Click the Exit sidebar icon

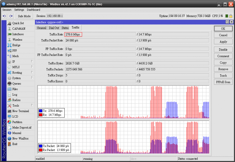[x=9, y=144]
